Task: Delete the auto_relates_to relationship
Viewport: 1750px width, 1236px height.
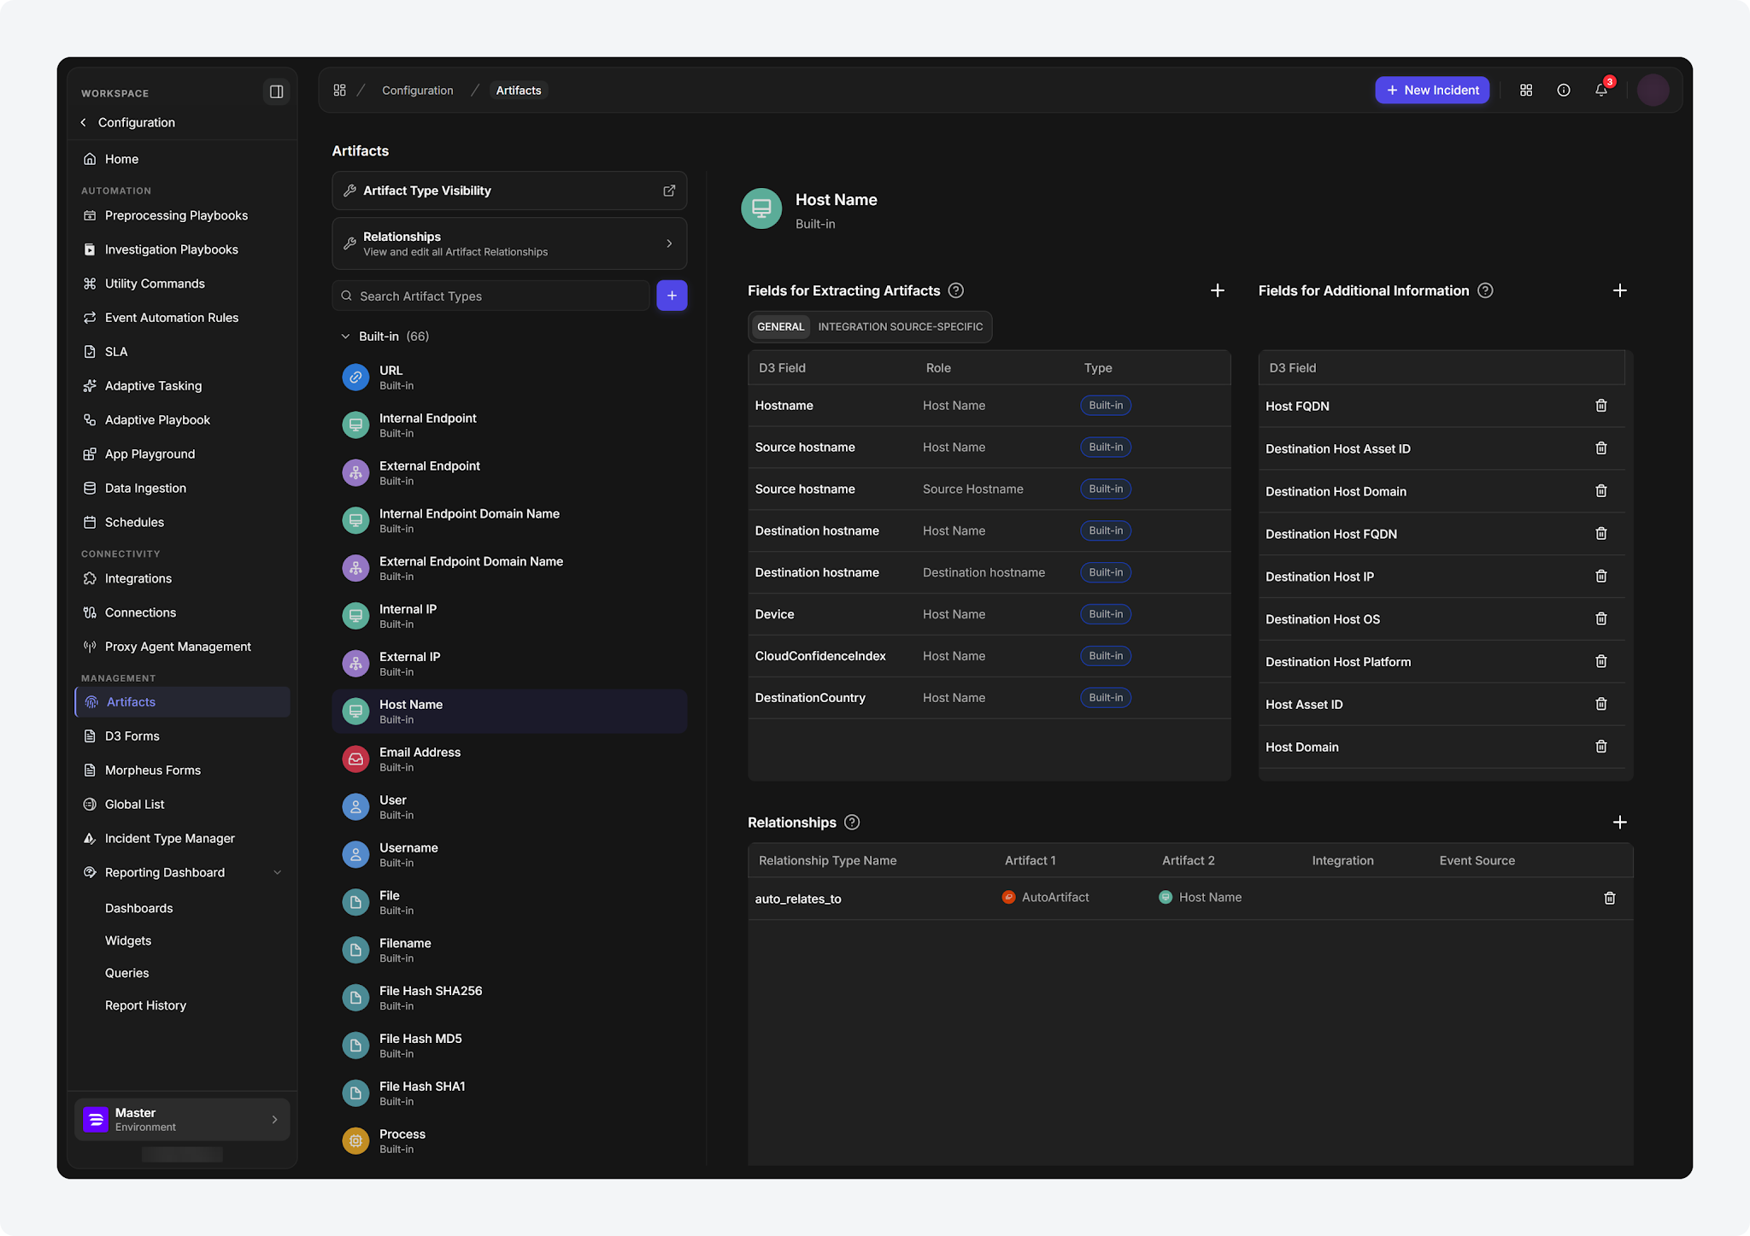Action: point(1610,898)
